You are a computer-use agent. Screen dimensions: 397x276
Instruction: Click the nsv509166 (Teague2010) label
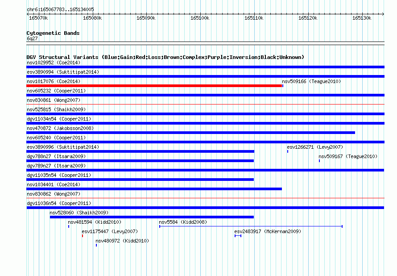click(311, 81)
